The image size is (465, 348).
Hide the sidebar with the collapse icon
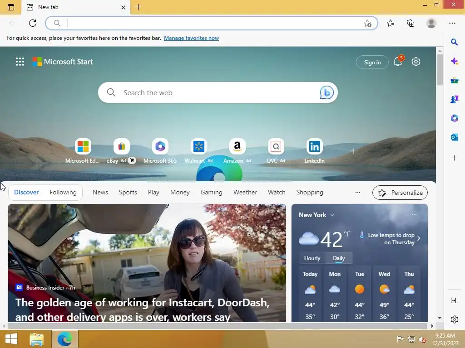click(454, 300)
